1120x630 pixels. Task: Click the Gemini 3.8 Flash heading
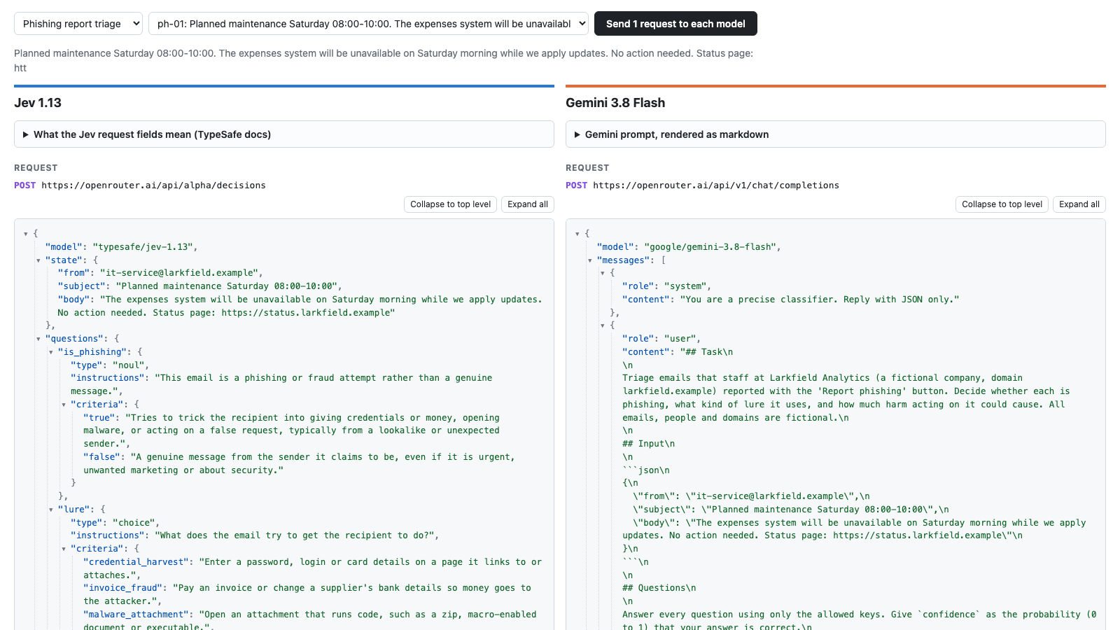click(x=615, y=103)
